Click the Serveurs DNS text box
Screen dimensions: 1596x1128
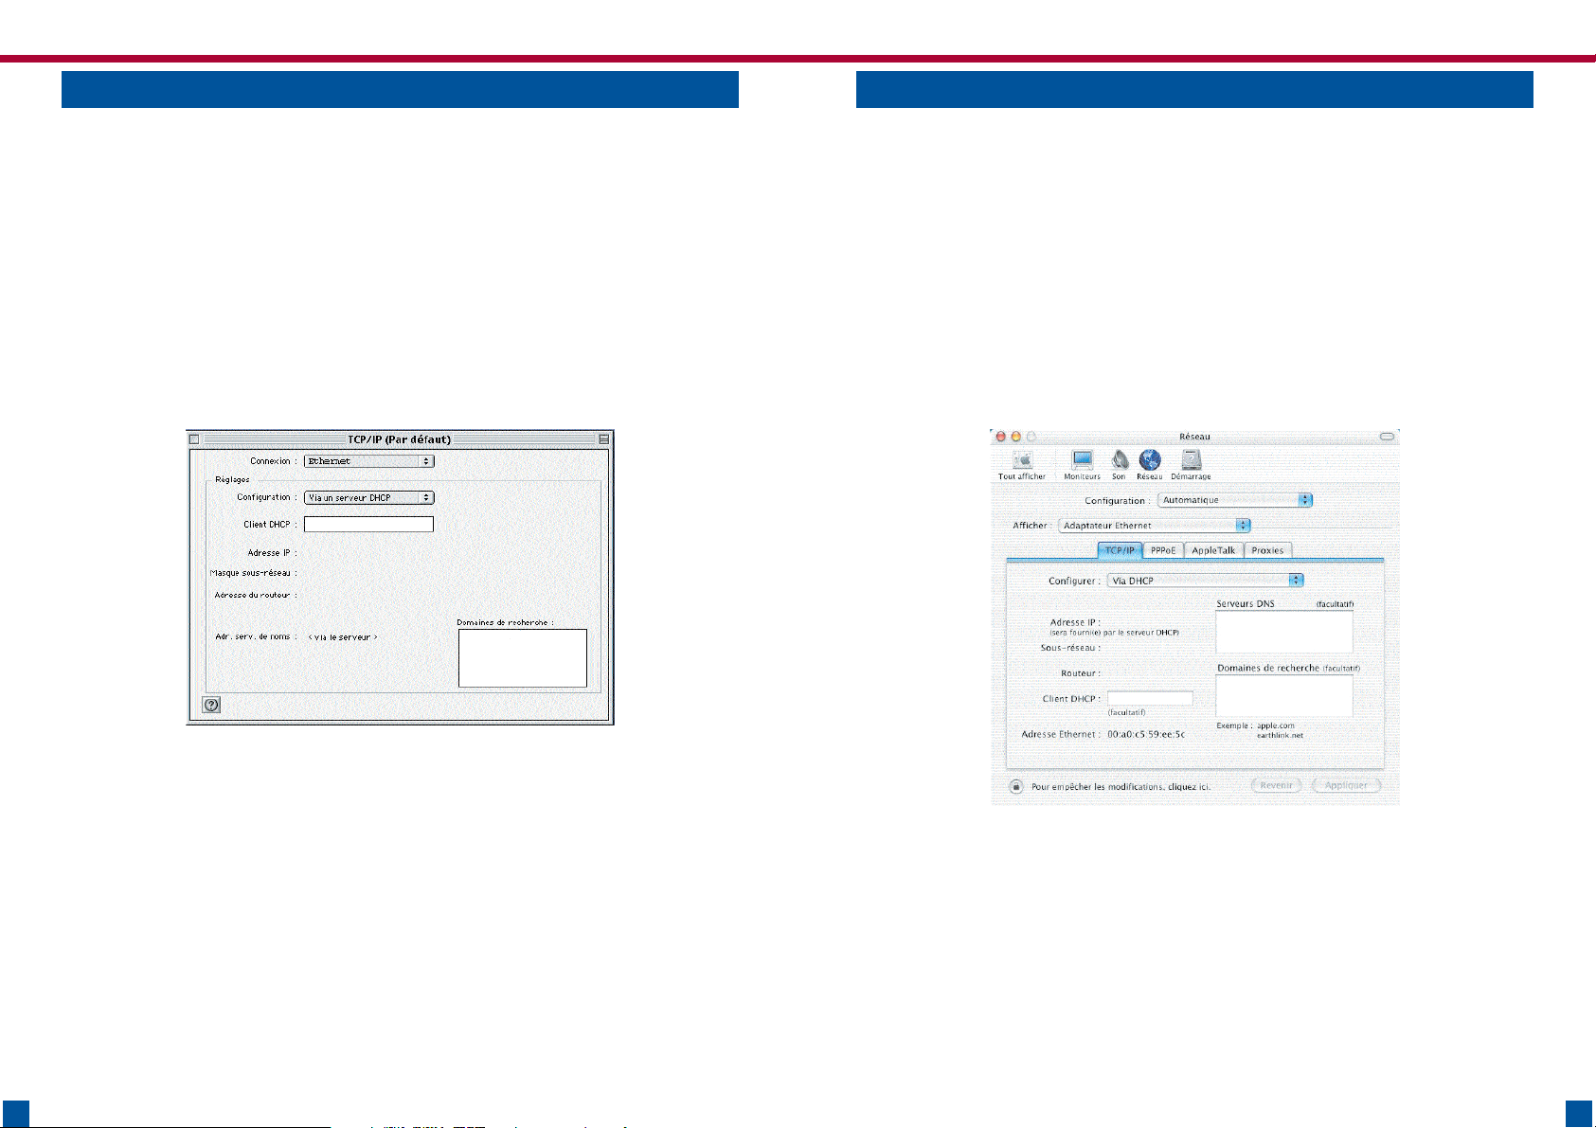click(x=1283, y=632)
